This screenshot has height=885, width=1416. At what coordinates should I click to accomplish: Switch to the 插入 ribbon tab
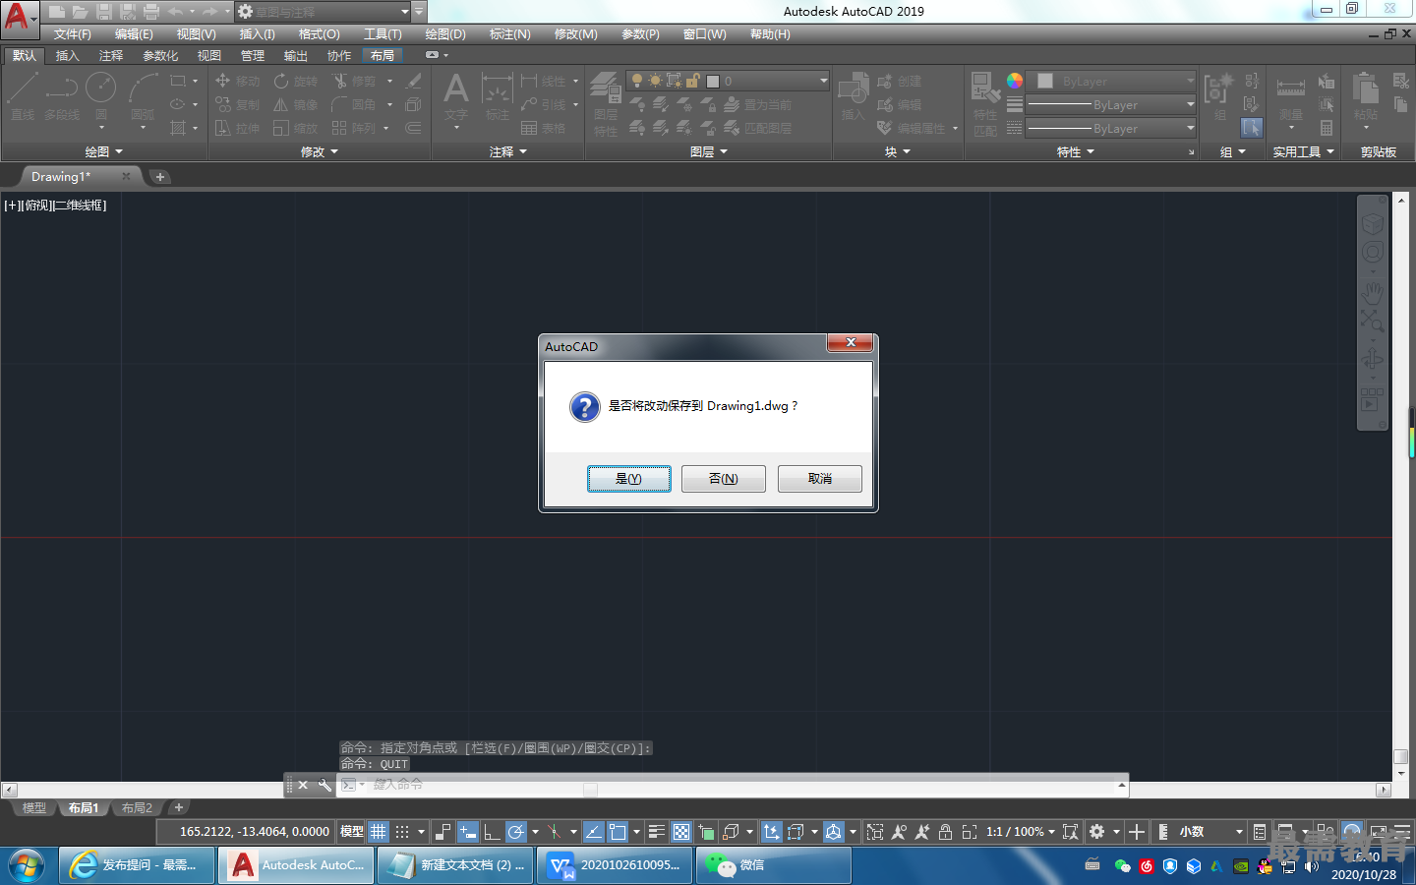(67, 55)
